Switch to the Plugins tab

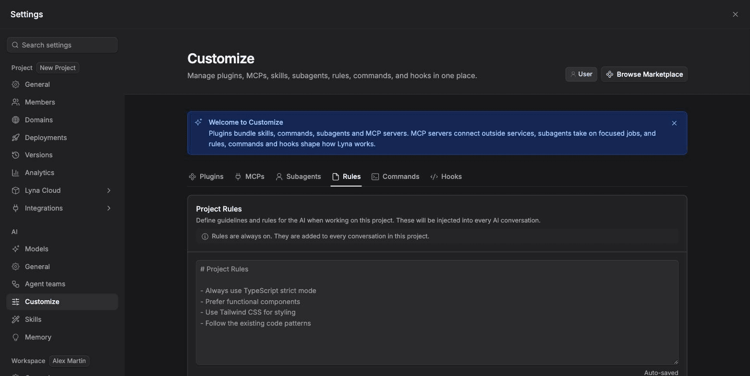click(x=206, y=176)
